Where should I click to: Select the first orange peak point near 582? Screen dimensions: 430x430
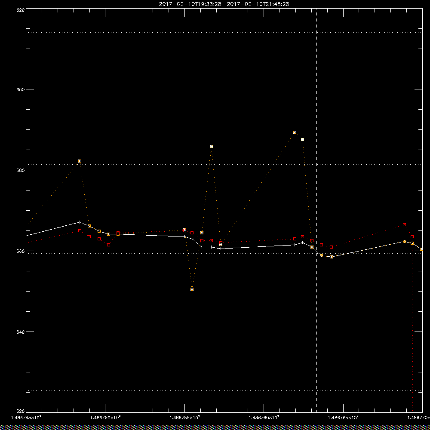[80, 161]
